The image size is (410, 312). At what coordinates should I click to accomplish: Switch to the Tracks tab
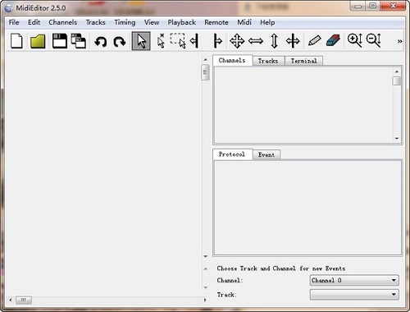[x=268, y=61]
